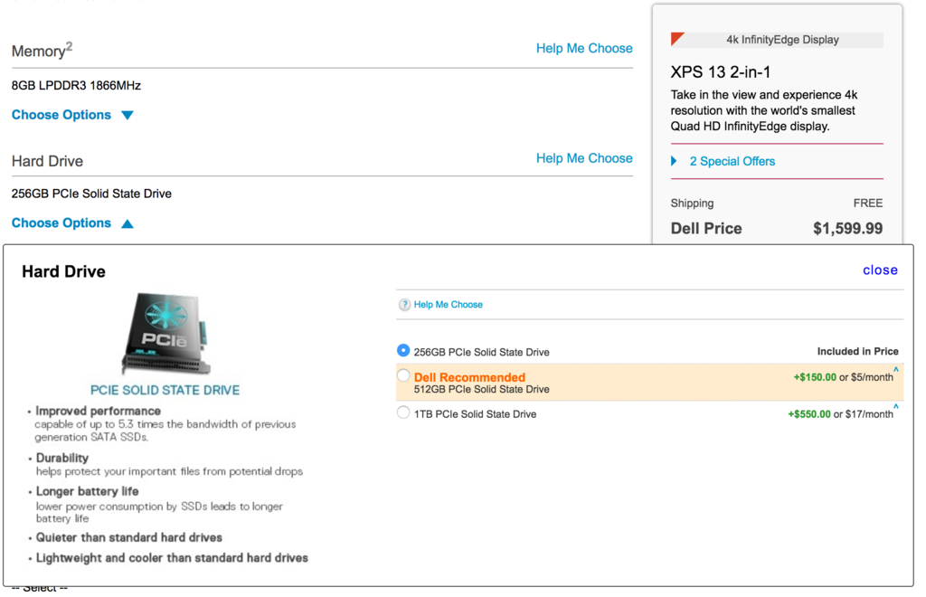The width and height of the screenshot is (926, 597).
Task: Click the question mark help icon in the Hard Drive panel
Action: 404,305
